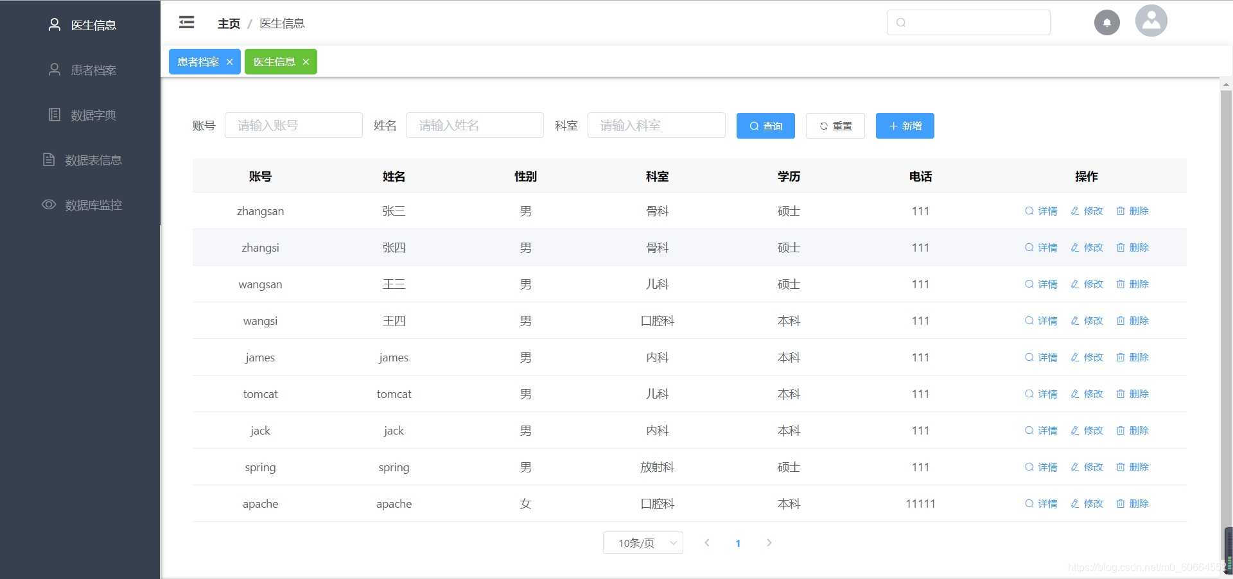Click the delete icon on the apache row

pyautogui.click(x=1133, y=504)
